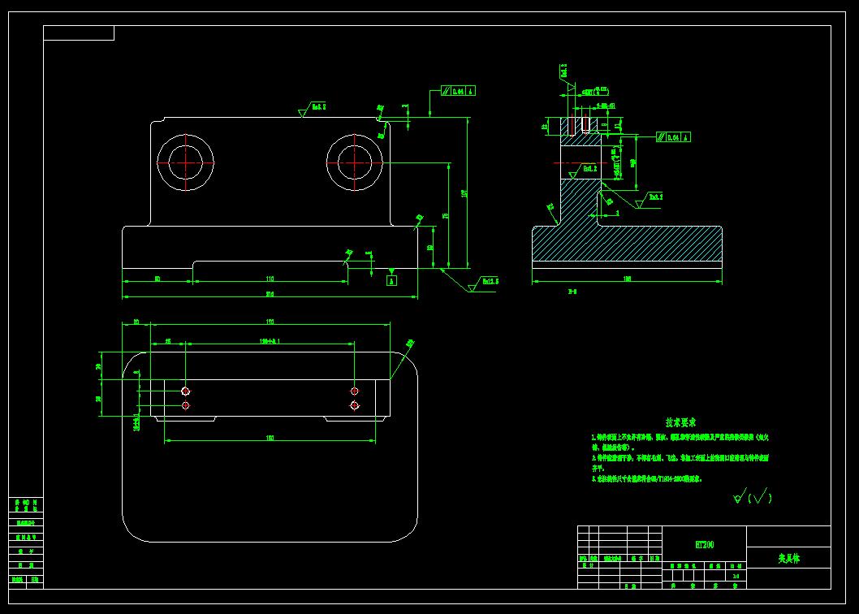859x614 pixels.
Task: Select the 110 dimension in front view
Action: [x=270, y=279]
